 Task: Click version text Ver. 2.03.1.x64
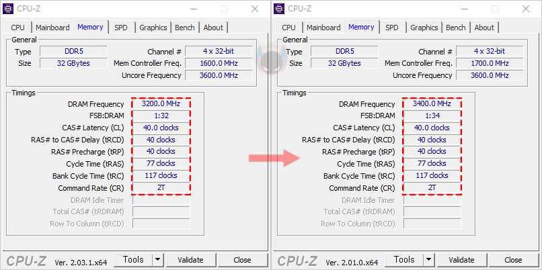pos(81,262)
